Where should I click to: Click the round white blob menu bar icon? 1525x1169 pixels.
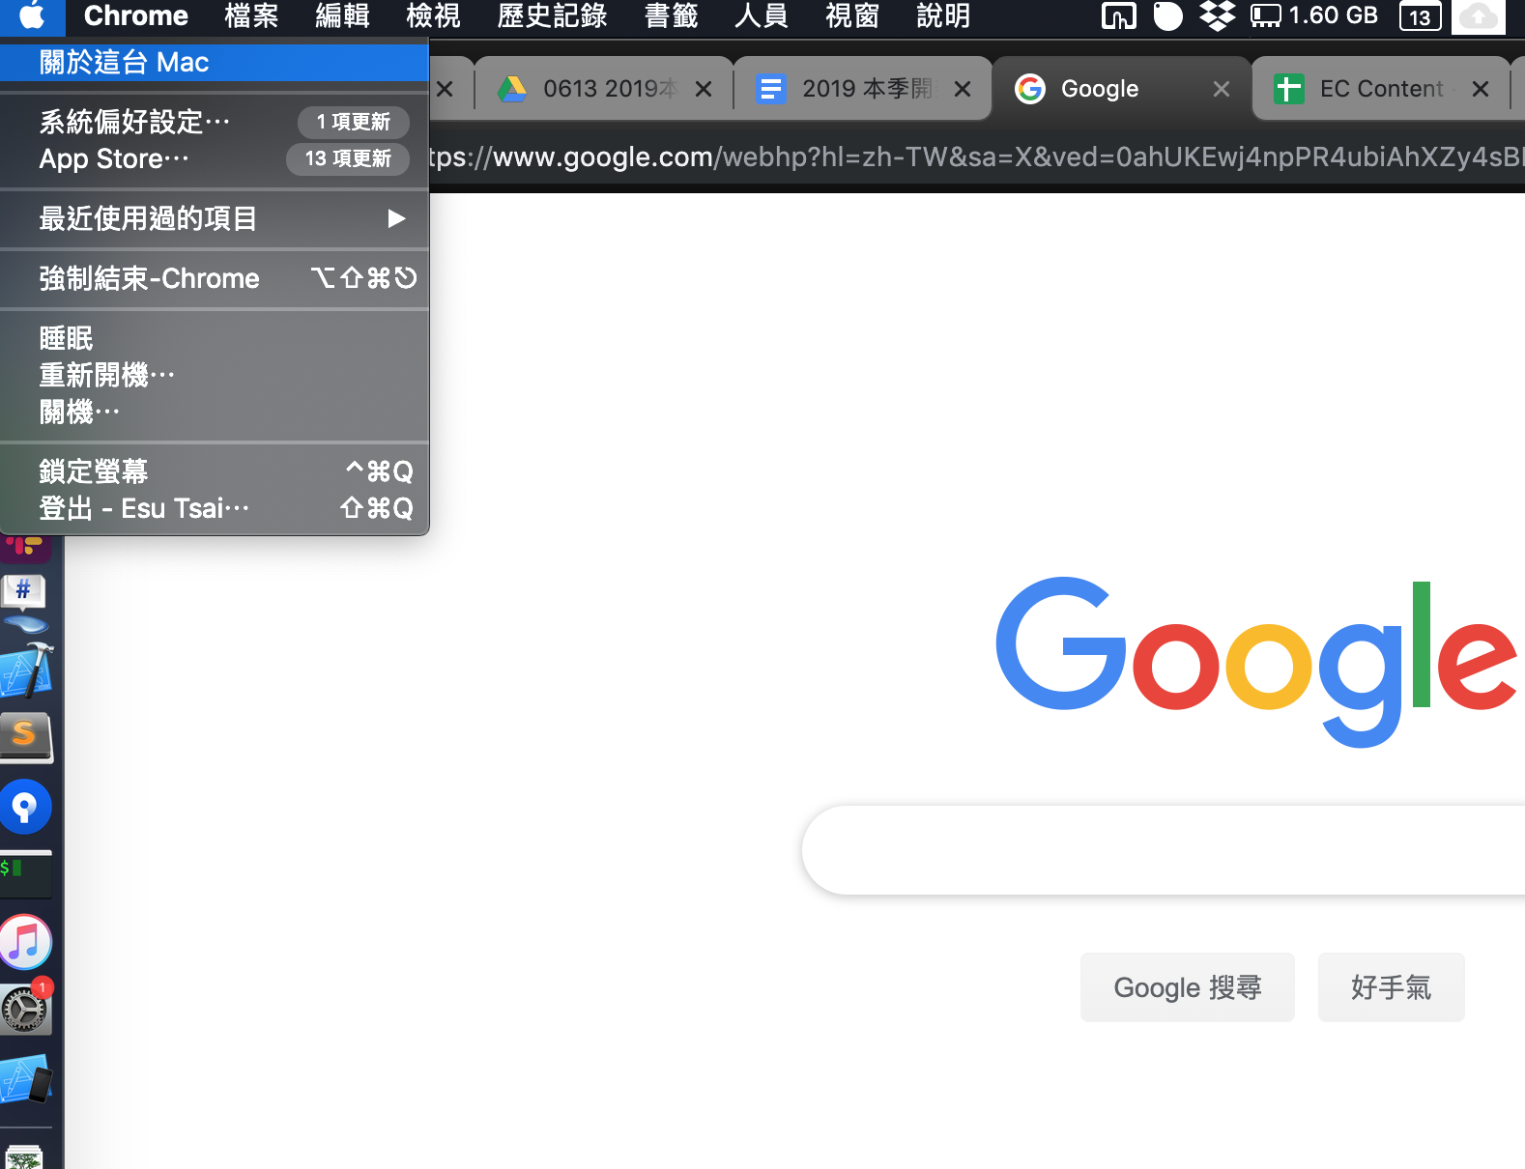pyautogui.click(x=1167, y=16)
